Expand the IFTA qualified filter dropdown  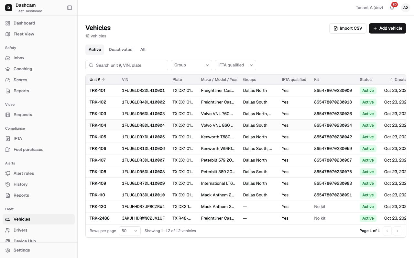coord(235,65)
